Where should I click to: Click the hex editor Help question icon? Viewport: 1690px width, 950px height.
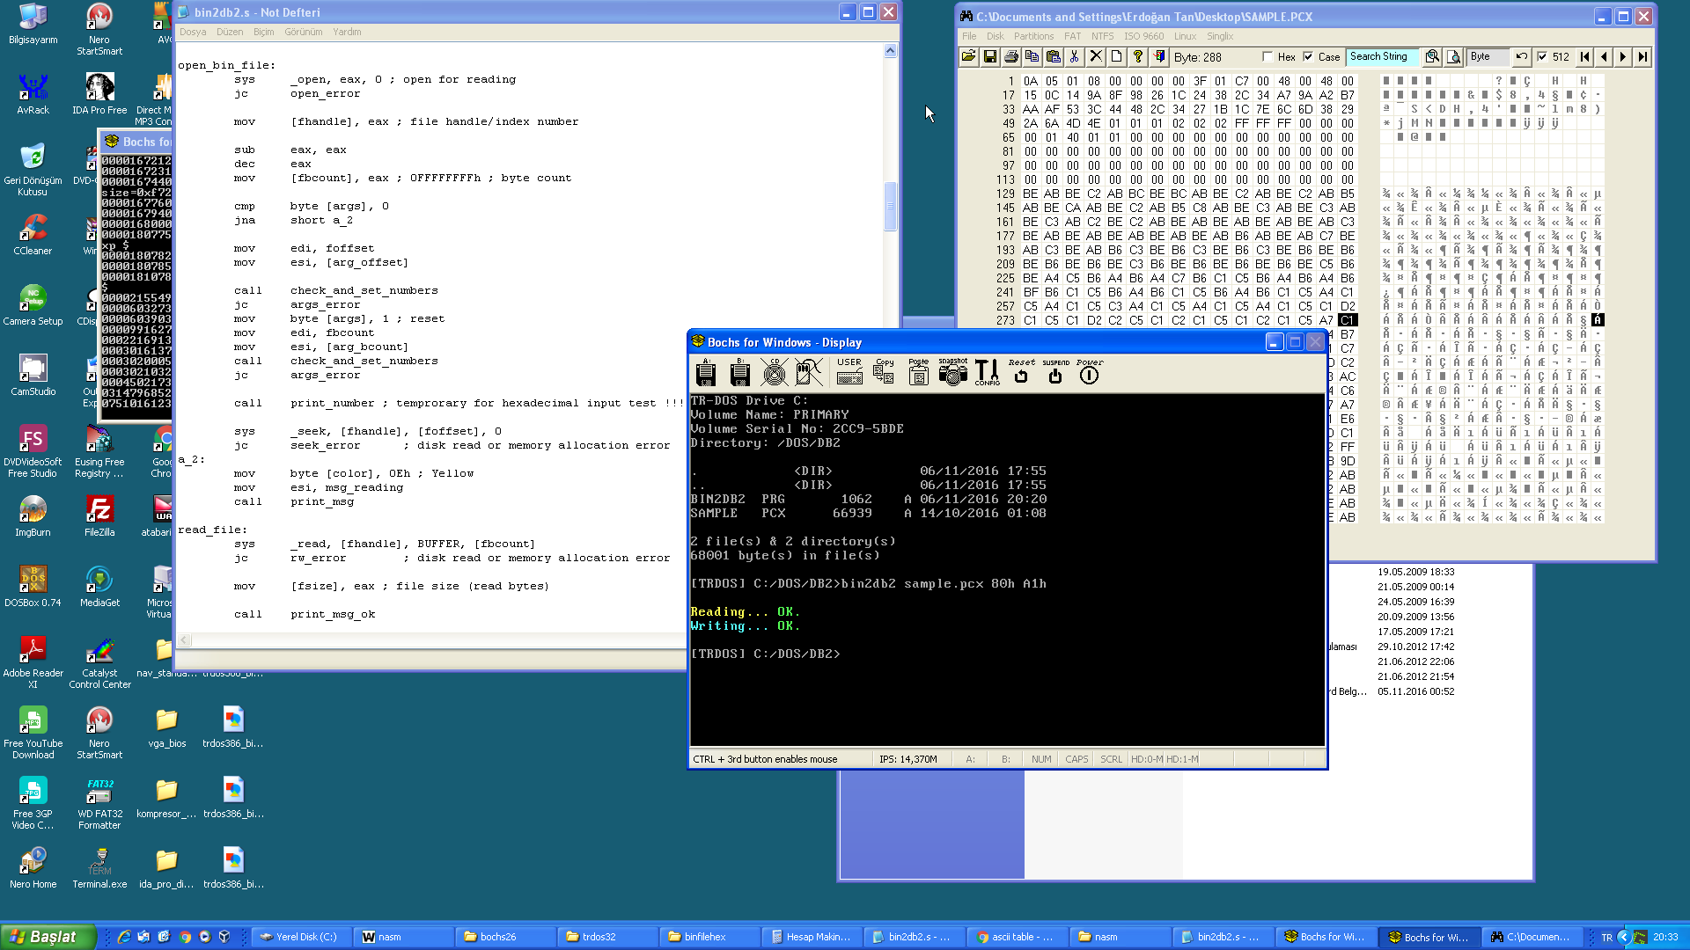coord(1138,56)
